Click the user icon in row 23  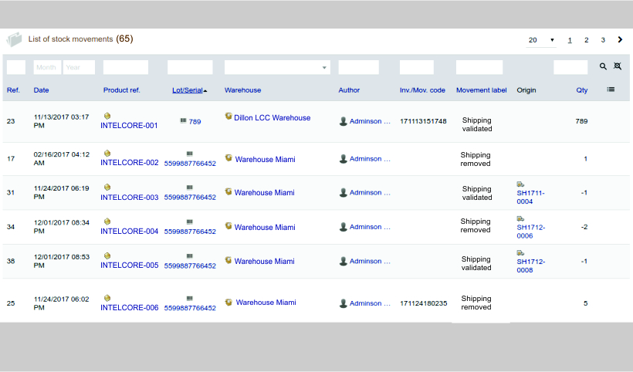point(344,121)
